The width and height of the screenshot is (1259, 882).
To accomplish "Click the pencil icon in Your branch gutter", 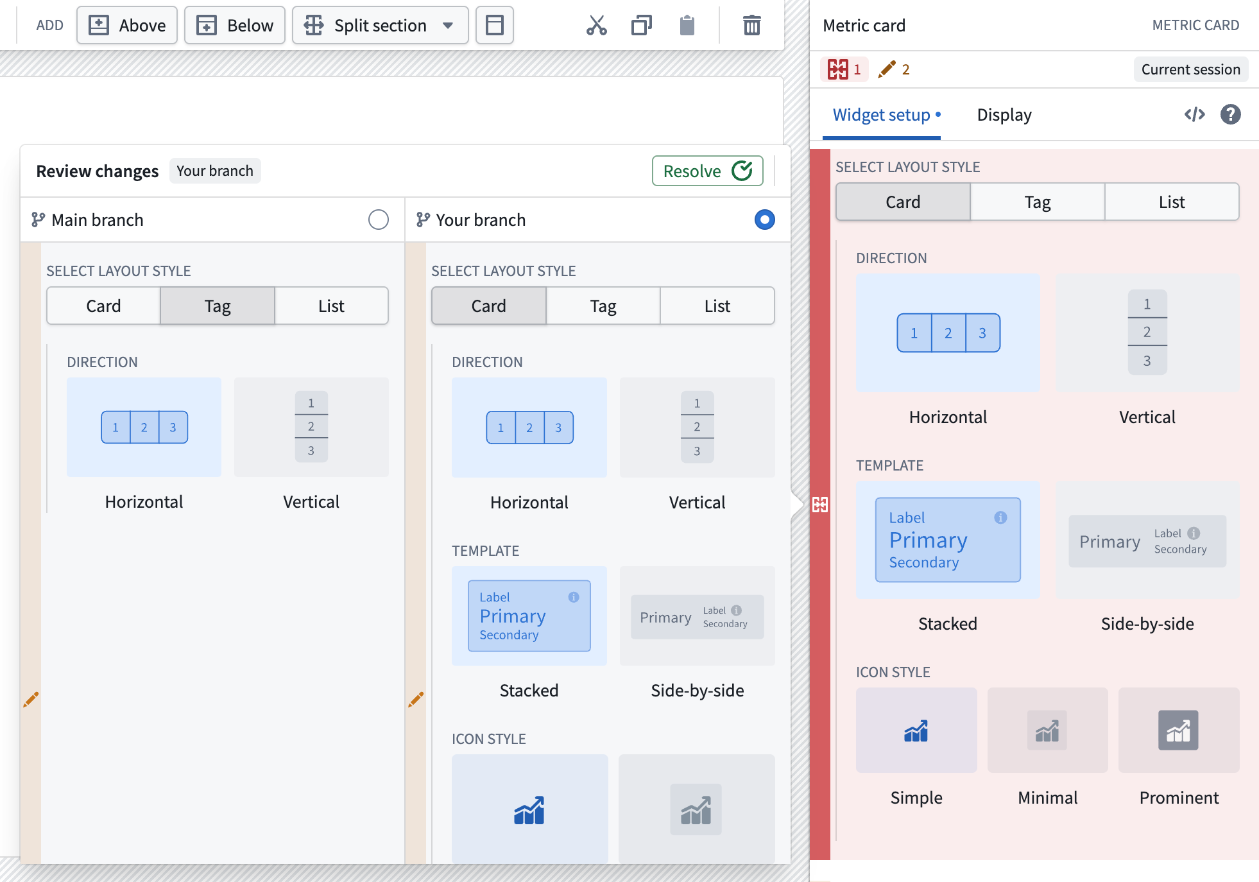I will pos(416,699).
